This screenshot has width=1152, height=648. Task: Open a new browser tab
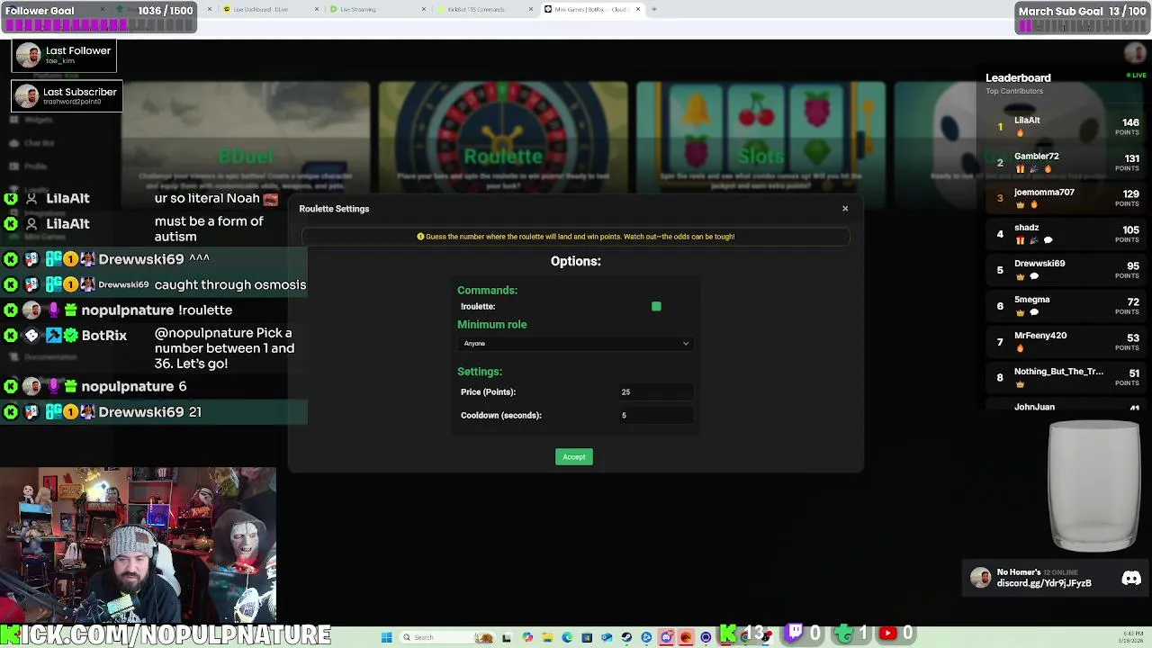pos(654,9)
